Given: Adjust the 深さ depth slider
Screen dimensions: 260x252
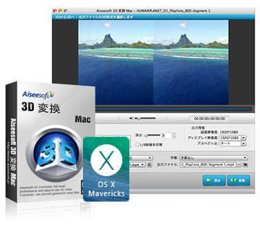Looking at the screenshot, I should pos(152,135).
